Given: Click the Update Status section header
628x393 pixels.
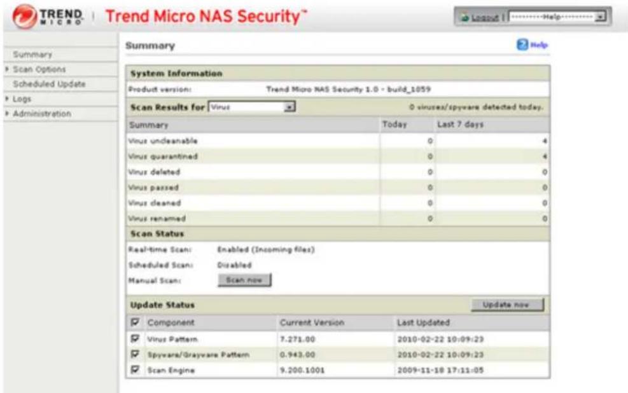Looking at the screenshot, I should tap(162, 305).
